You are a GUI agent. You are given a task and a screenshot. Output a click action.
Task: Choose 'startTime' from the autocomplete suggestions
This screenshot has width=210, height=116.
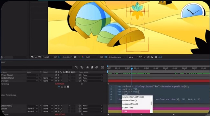136,108
